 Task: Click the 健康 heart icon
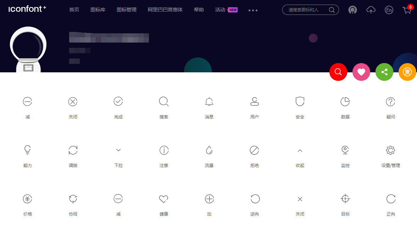tap(163, 199)
